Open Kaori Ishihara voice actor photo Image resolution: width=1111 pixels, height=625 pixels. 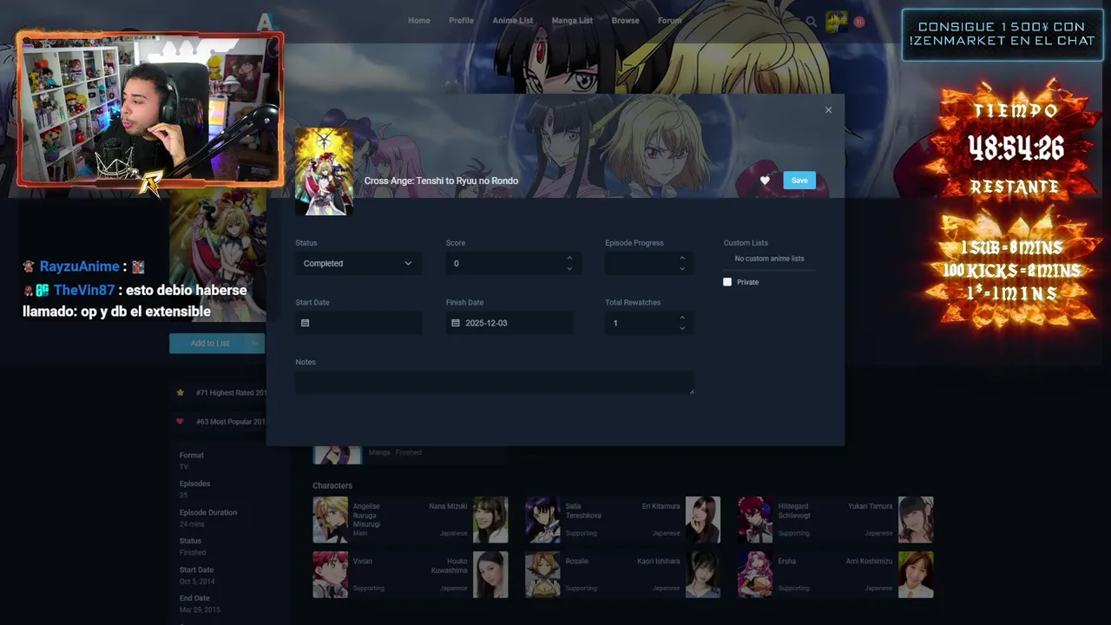pos(703,575)
